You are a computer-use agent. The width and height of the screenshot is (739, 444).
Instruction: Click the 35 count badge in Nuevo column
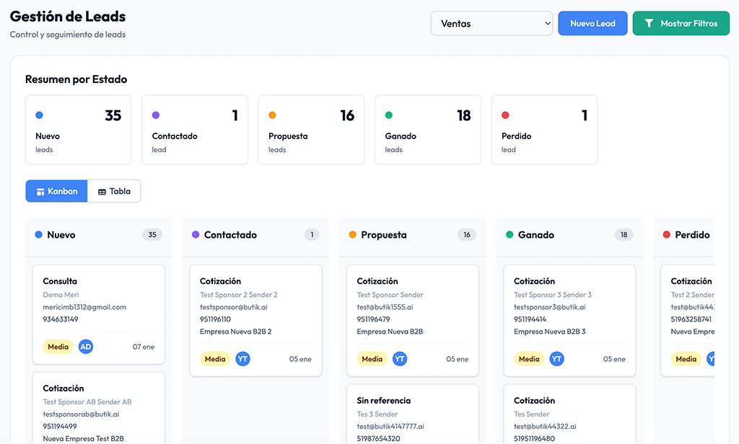point(152,235)
